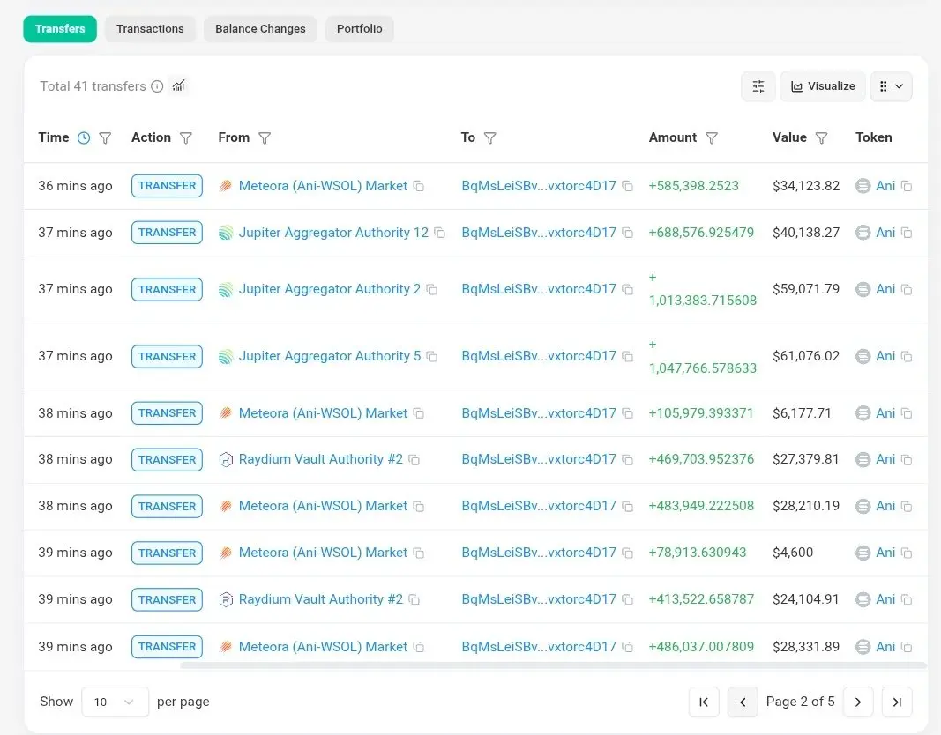Toggle the Time column clock format icon
Screen dimensions: 941x735
coord(84,137)
